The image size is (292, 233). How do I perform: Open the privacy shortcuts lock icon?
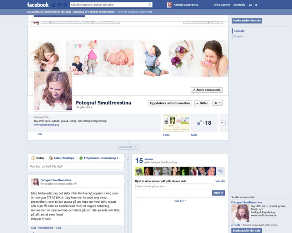click(x=250, y=5)
